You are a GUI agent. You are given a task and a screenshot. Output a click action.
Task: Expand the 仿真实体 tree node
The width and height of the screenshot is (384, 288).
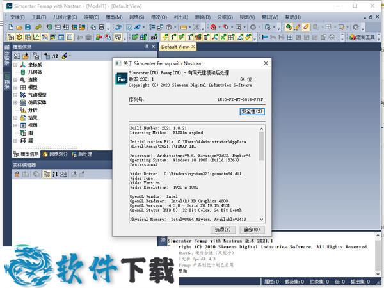tap(15, 102)
